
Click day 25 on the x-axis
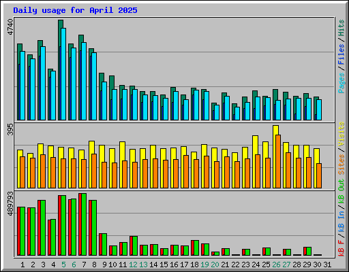coord(266,265)
